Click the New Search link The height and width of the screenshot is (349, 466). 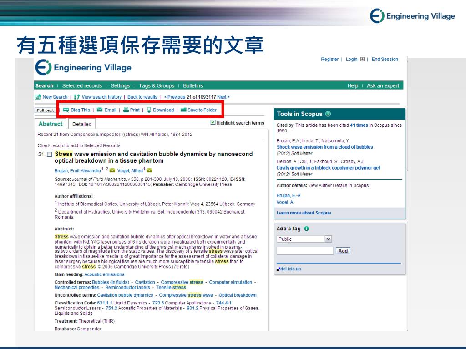55,97
